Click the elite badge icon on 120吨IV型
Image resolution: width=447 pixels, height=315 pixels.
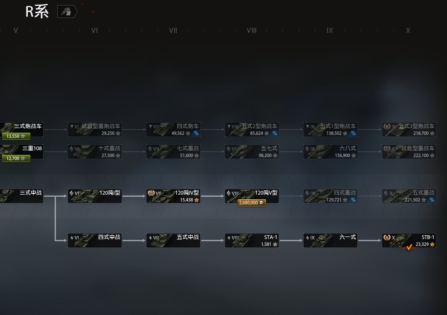(152, 193)
